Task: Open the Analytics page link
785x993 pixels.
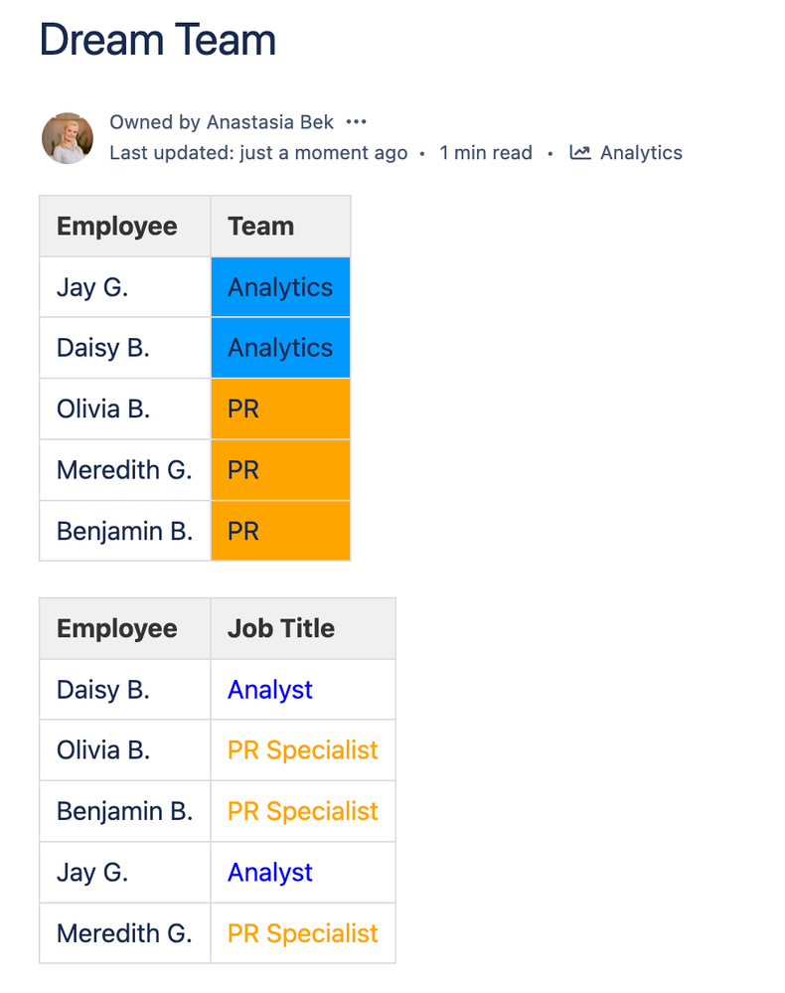Action: 641,153
